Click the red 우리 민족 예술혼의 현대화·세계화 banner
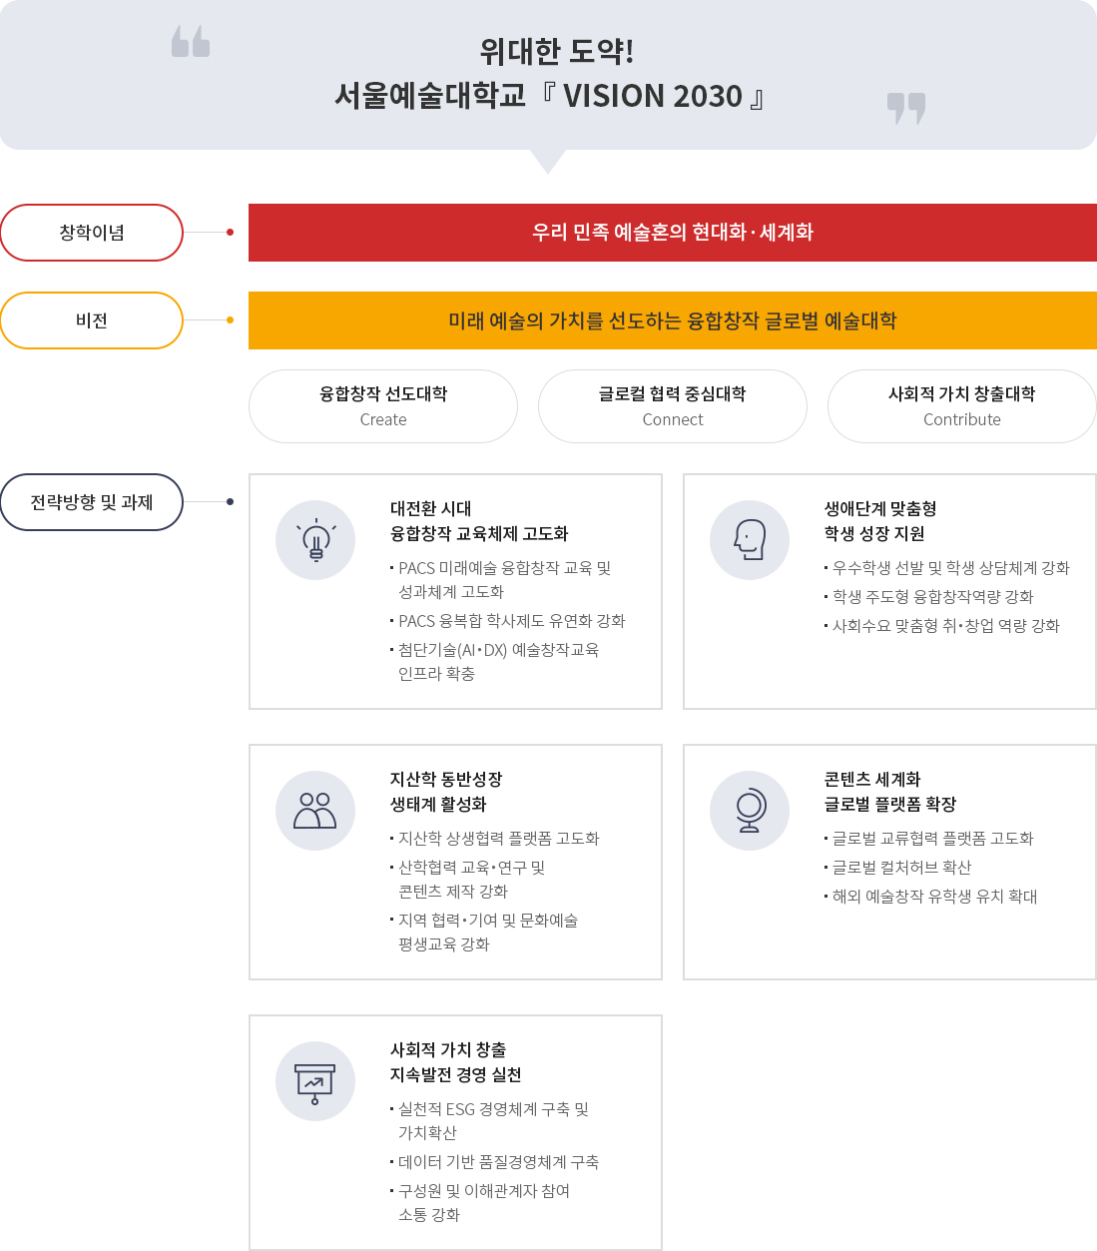Viewport: 1097px width, 1251px height. click(672, 233)
